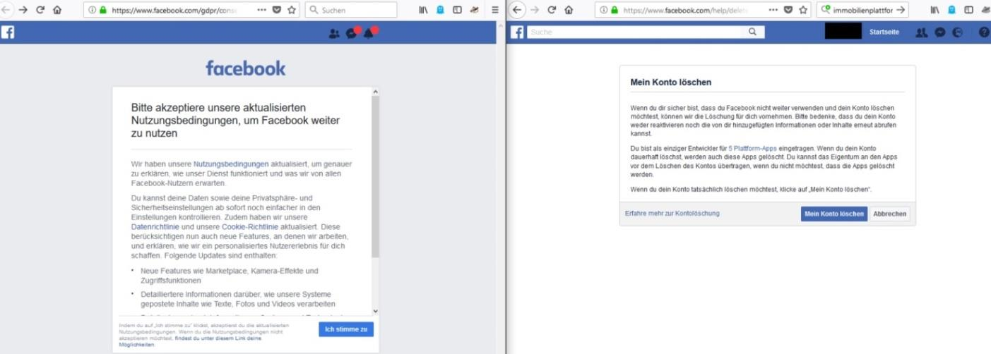This screenshot has height=354, width=991.
Task: Open the Datenrichtlinie link
Action: click(x=156, y=227)
